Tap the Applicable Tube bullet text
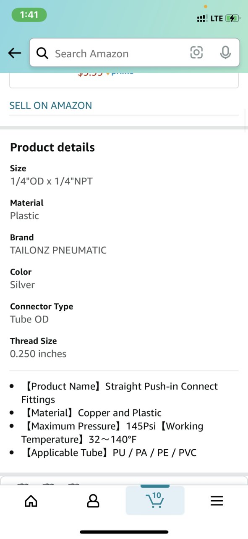248x539 pixels. coord(109,453)
